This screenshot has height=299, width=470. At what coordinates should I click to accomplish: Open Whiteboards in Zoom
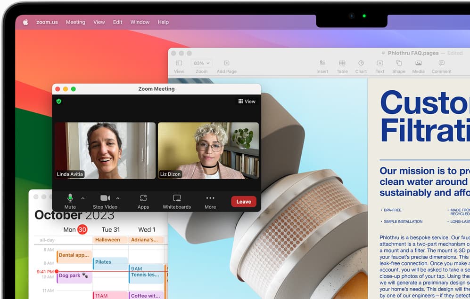(177, 201)
